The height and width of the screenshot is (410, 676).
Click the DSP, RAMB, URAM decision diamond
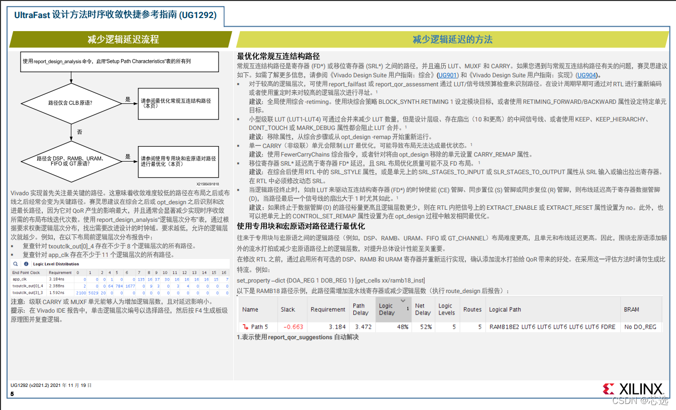pos(71,161)
